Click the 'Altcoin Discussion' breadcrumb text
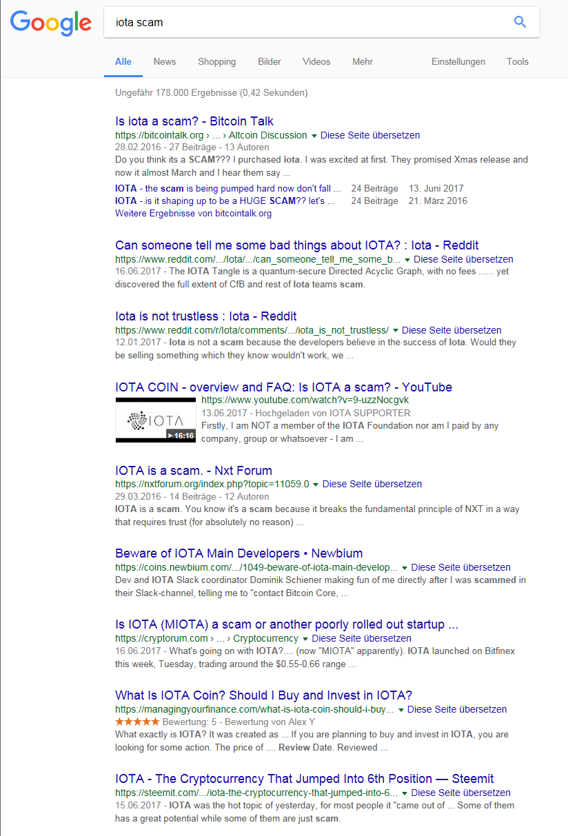Image resolution: width=568 pixels, height=836 pixels. pos(267,135)
